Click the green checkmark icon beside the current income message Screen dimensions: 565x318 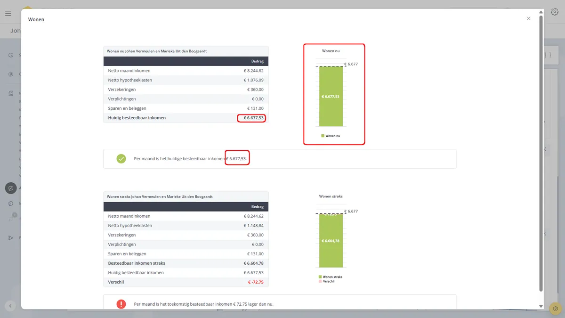121,159
